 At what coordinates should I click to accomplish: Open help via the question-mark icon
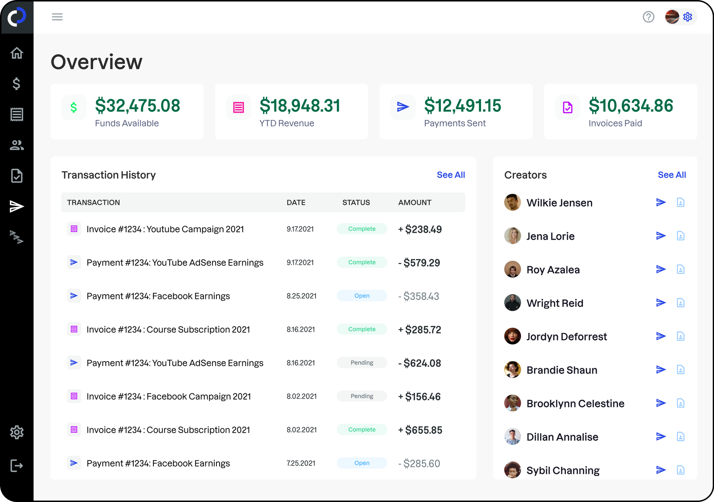coord(648,17)
